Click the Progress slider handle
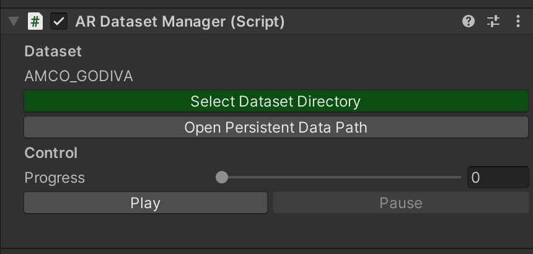 pos(222,178)
